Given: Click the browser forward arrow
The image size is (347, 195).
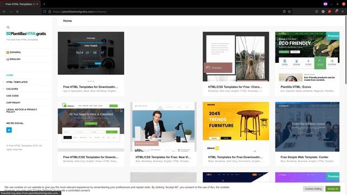Looking at the screenshot, I should 11,11.
